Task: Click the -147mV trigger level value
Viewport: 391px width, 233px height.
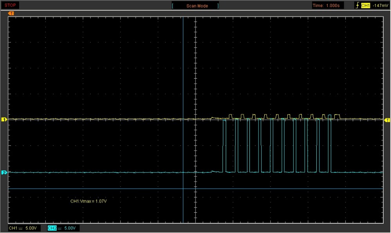Action: 380,6
